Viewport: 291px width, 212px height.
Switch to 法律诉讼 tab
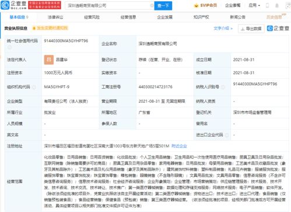click(x=55, y=17)
